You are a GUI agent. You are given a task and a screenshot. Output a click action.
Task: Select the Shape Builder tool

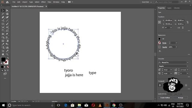(x=3, y=37)
